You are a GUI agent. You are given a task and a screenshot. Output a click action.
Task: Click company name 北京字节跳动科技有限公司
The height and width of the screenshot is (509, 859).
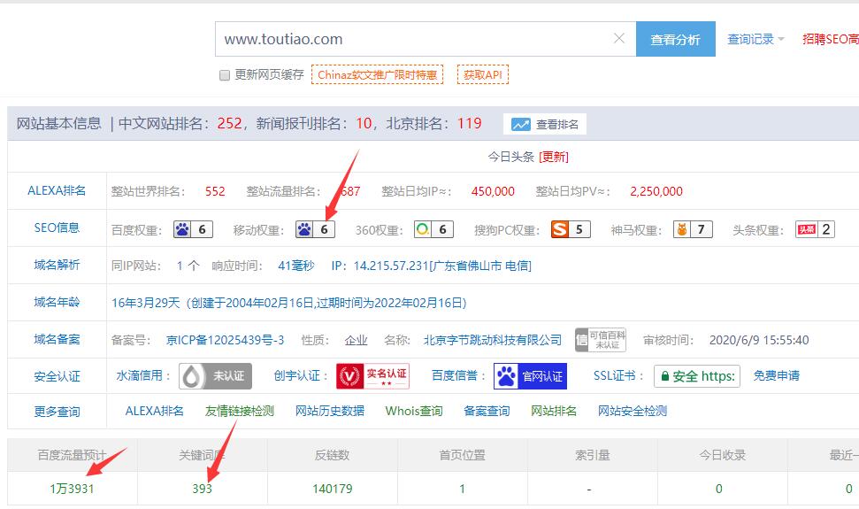pyautogui.click(x=493, y=340)
